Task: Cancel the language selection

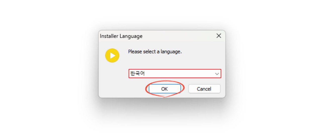Action: click(x=204, y=89)
